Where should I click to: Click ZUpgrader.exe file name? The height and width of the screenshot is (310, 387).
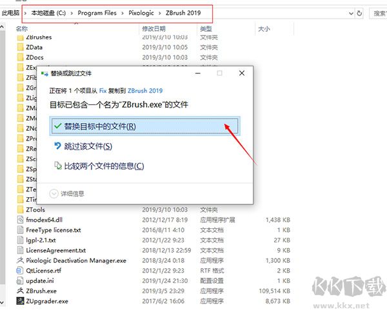pyautogui.click(x=47, y=301)
